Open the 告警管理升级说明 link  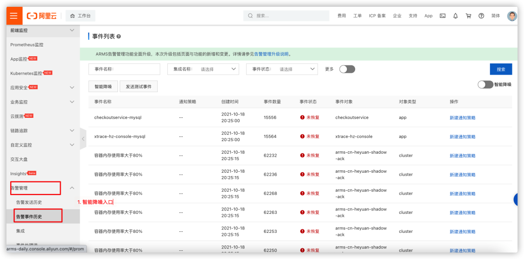pos(271,54)
